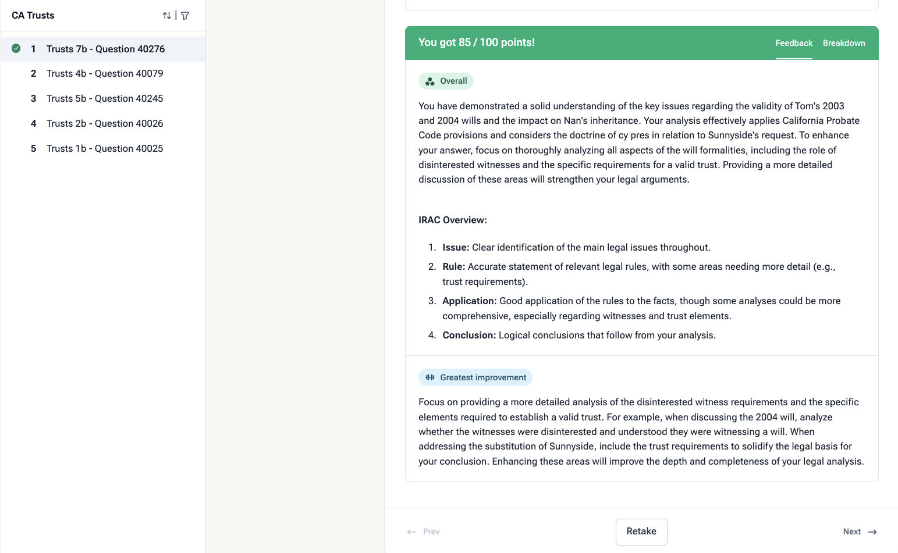Select Trusts 5b - Question 40245
This screenshot has height=553, width=898.
pos(105,98)
